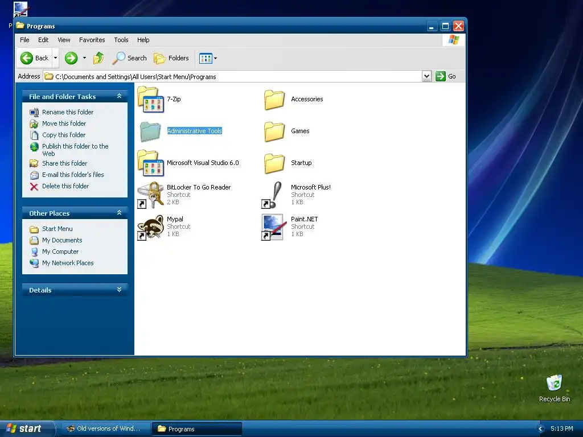Switch to Old versions of Wind... taskbar item
This screenshot has height=437, width=583.
[x=105, y=429]
